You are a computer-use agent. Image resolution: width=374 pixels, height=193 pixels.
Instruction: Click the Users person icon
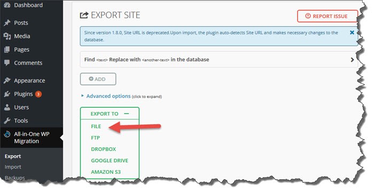pos(7,107)
